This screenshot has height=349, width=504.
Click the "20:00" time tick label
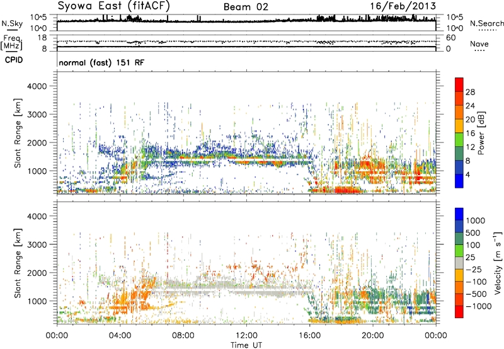coord(372,336)
